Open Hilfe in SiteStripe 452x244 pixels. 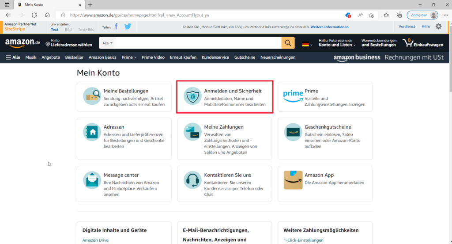426,26
